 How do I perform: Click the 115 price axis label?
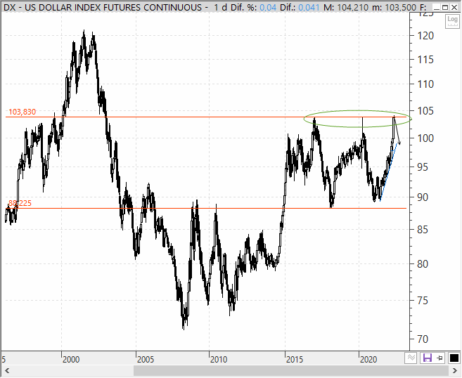tap(425, 60)
